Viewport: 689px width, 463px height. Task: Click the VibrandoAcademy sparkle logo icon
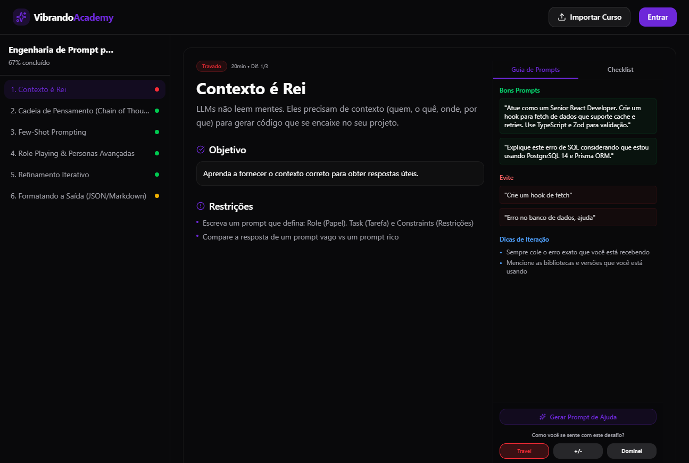[x=21, y=17]
